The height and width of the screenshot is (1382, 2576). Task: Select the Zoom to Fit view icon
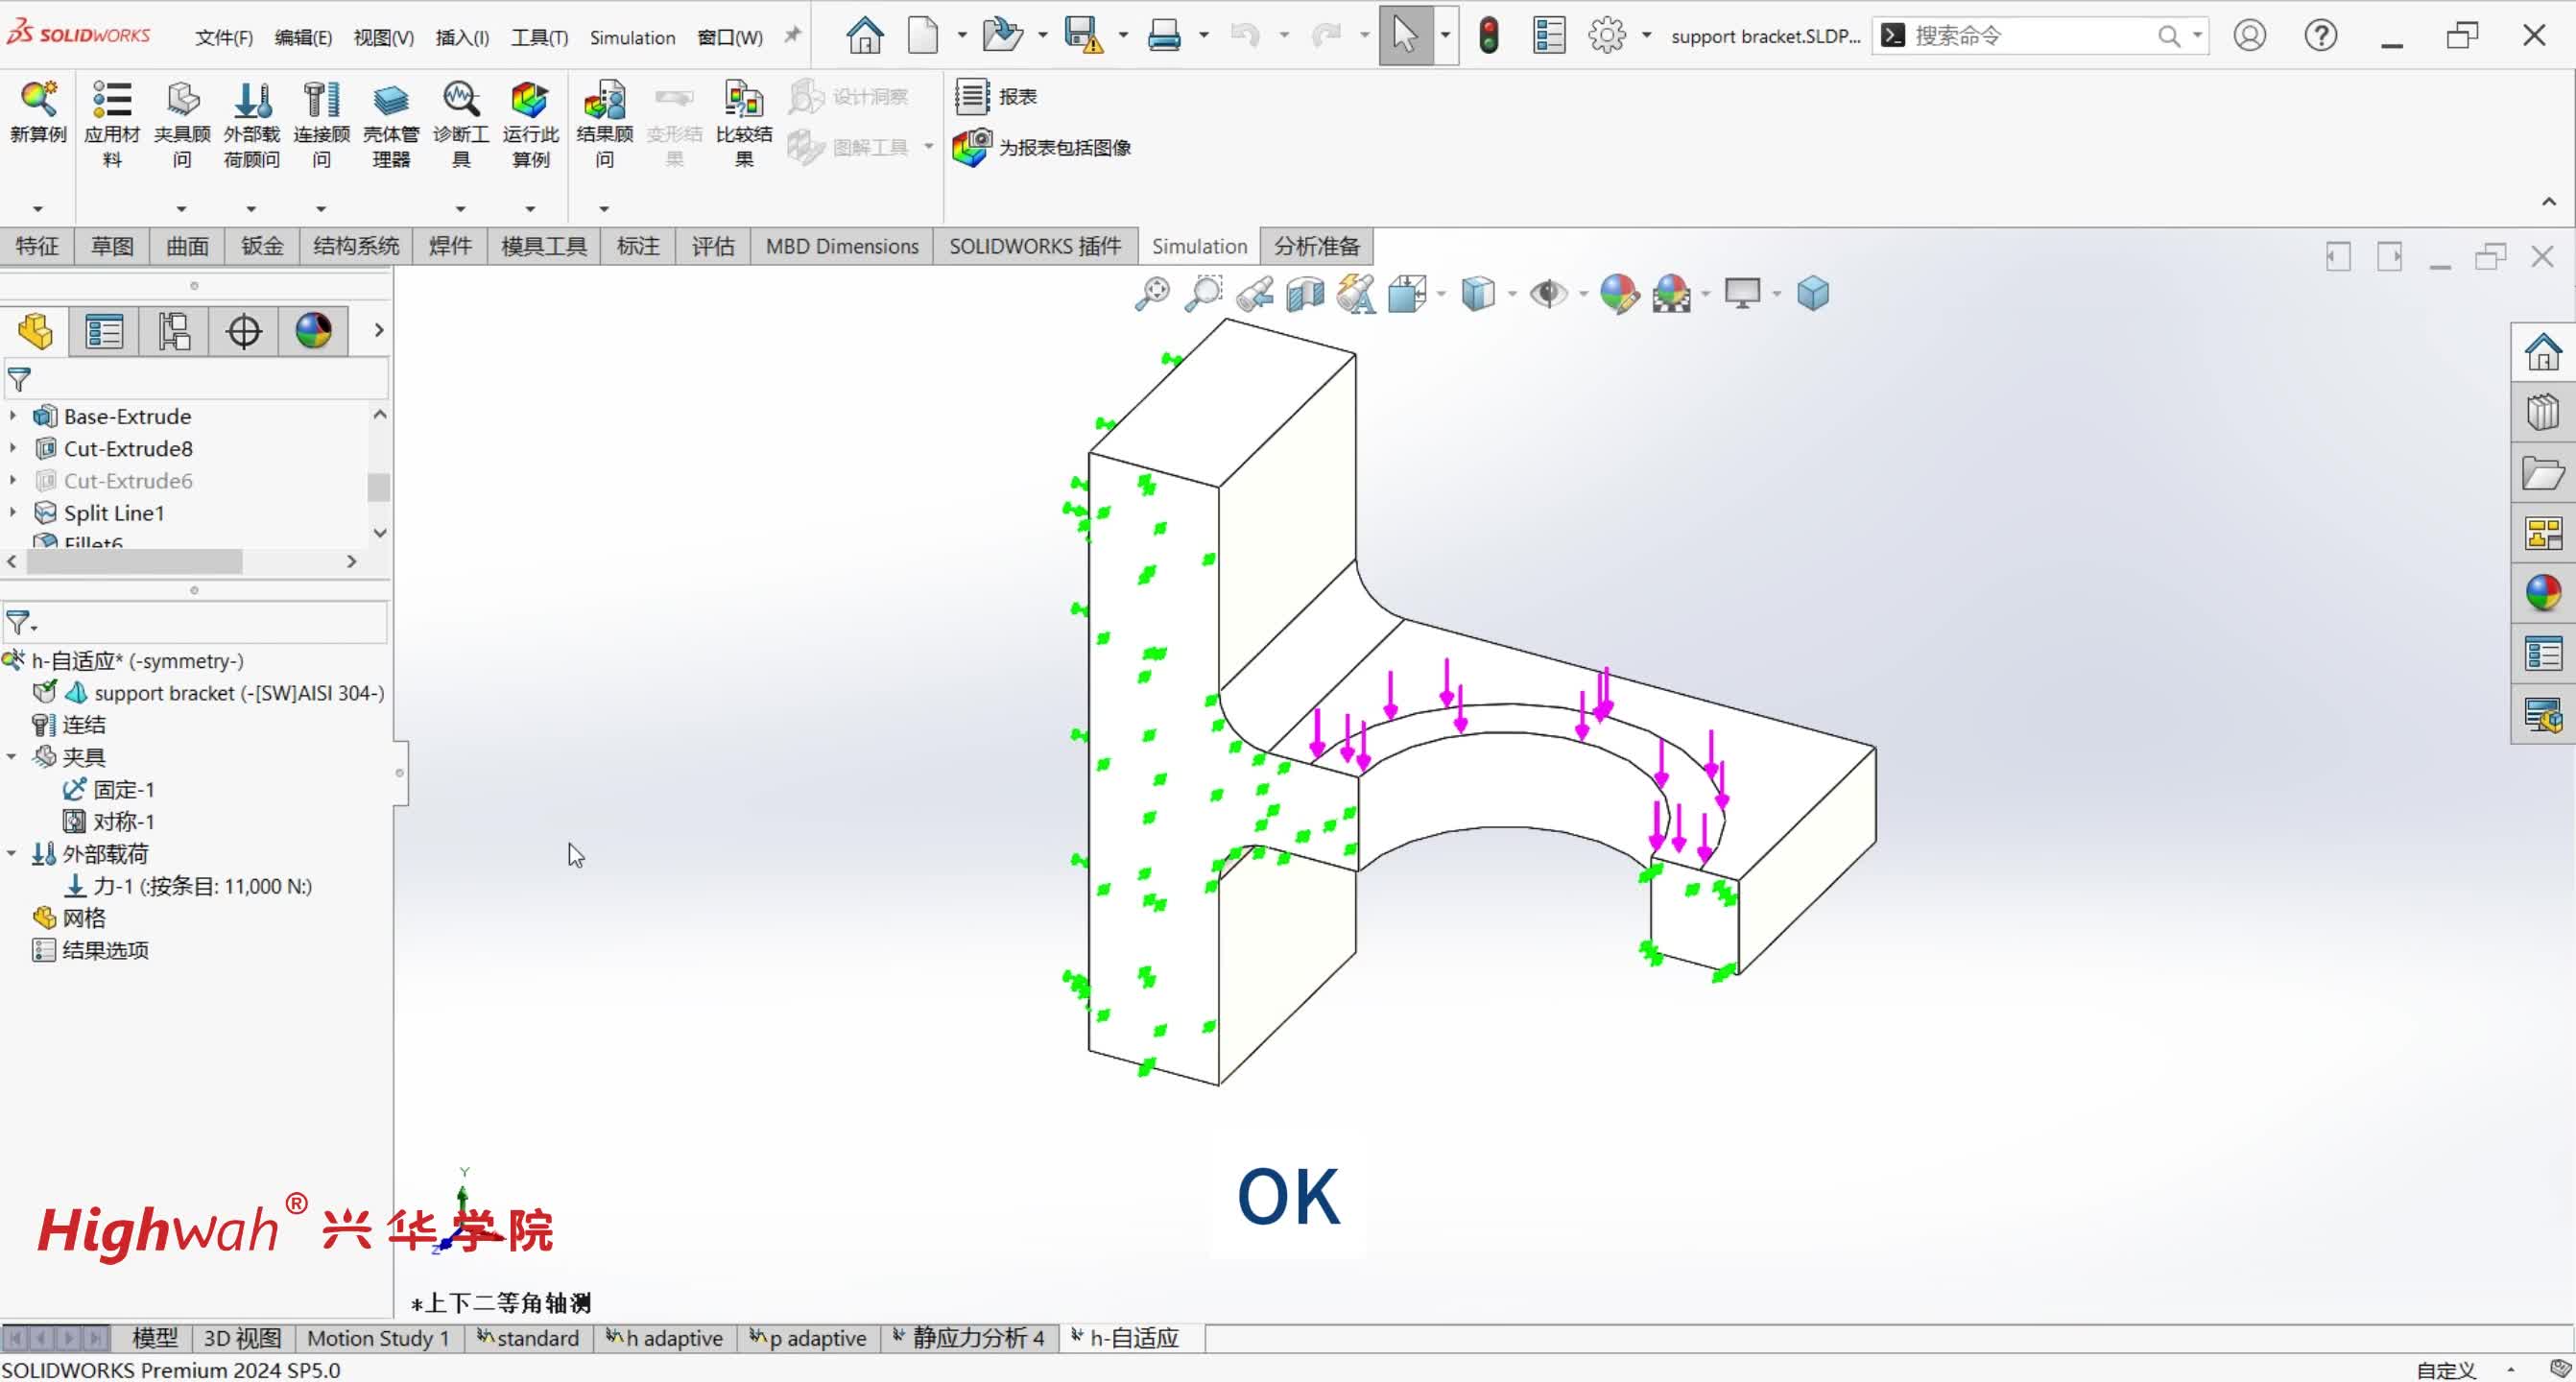(1152, 293)
